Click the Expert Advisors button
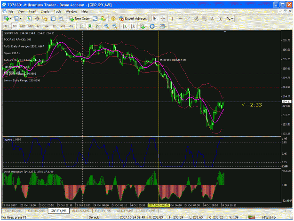The height and width of the screenshot is (221, 294). tap(133, 18)
